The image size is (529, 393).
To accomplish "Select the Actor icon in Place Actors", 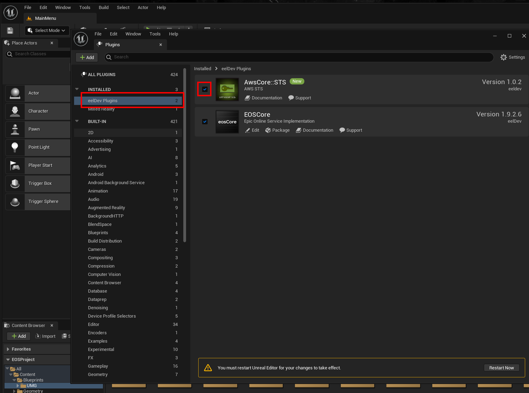I will coord(15,93).
